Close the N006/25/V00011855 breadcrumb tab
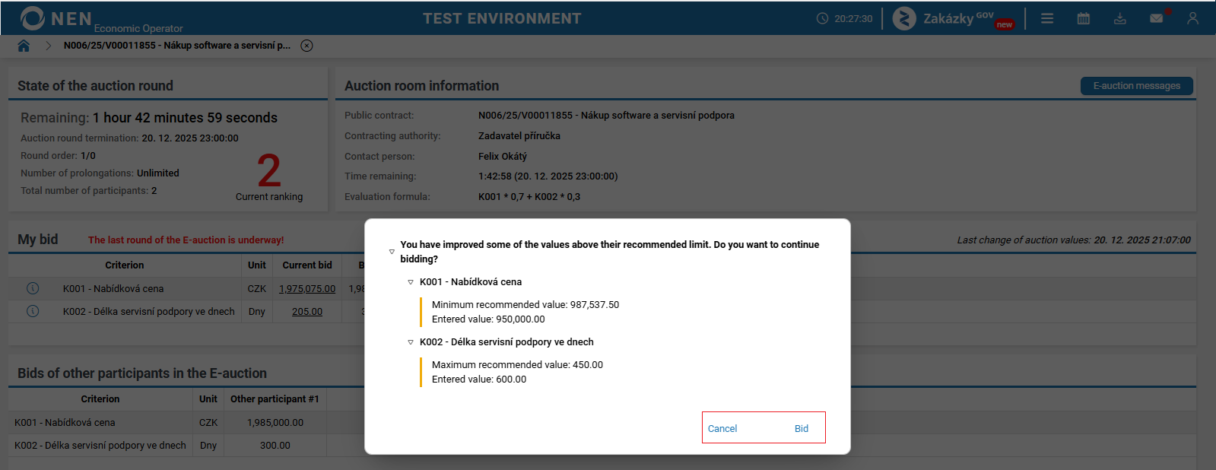 coord(306,46)
